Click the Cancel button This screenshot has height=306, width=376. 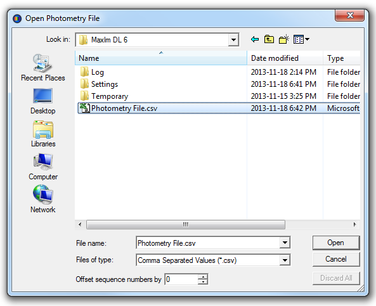(x=336, y=259)
